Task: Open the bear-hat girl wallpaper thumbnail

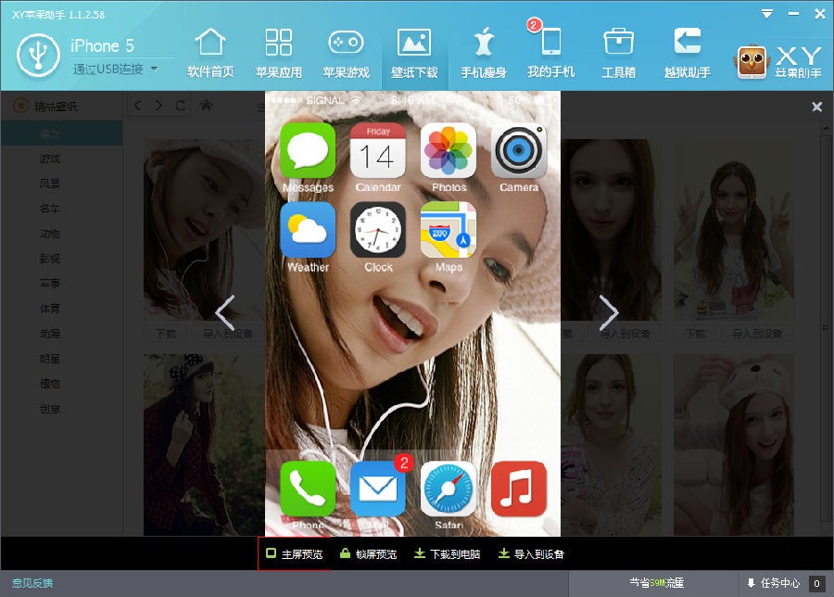Action: point(734,445)
